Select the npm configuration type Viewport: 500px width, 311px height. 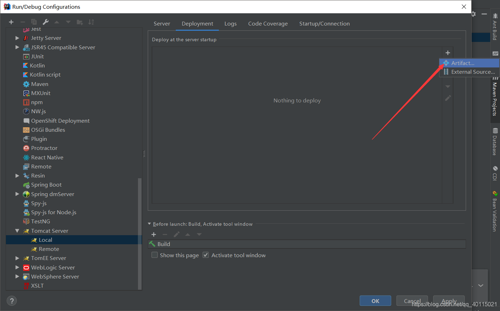33,102
